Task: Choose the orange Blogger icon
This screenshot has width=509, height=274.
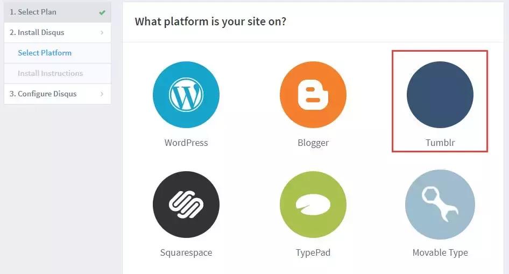Action: (313, 95)
